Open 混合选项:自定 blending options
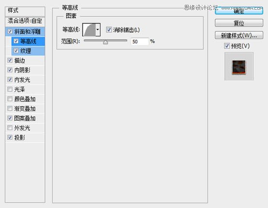This screenshot has height=208, width=268. (x=25, y=21)
